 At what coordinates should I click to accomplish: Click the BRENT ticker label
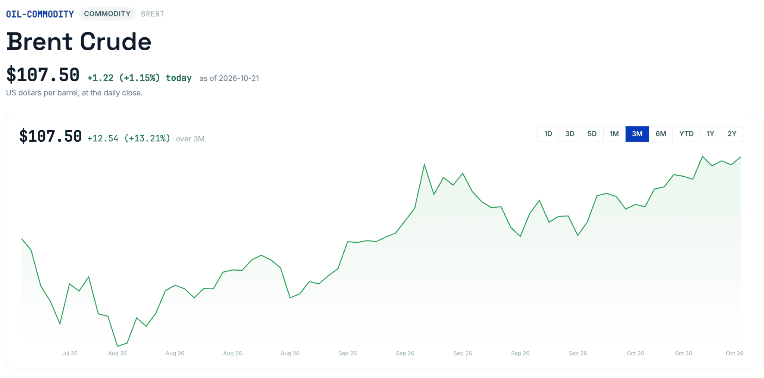click(x=153, y=14)
